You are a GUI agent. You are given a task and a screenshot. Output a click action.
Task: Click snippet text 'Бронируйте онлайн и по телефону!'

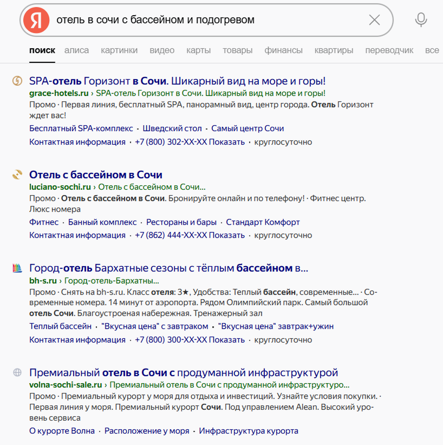(x=237, y=198)
